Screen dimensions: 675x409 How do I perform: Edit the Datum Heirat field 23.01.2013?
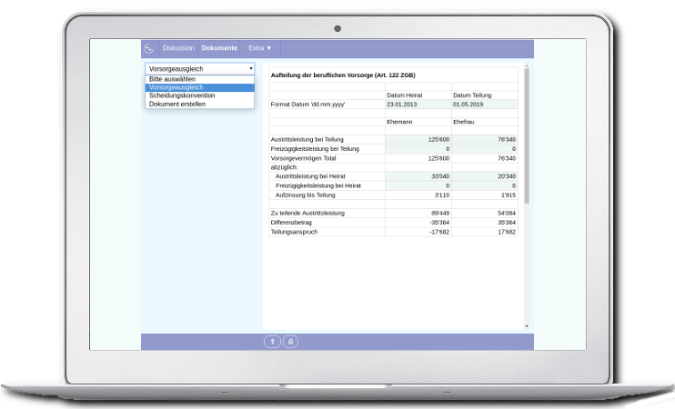click(418, 104)
